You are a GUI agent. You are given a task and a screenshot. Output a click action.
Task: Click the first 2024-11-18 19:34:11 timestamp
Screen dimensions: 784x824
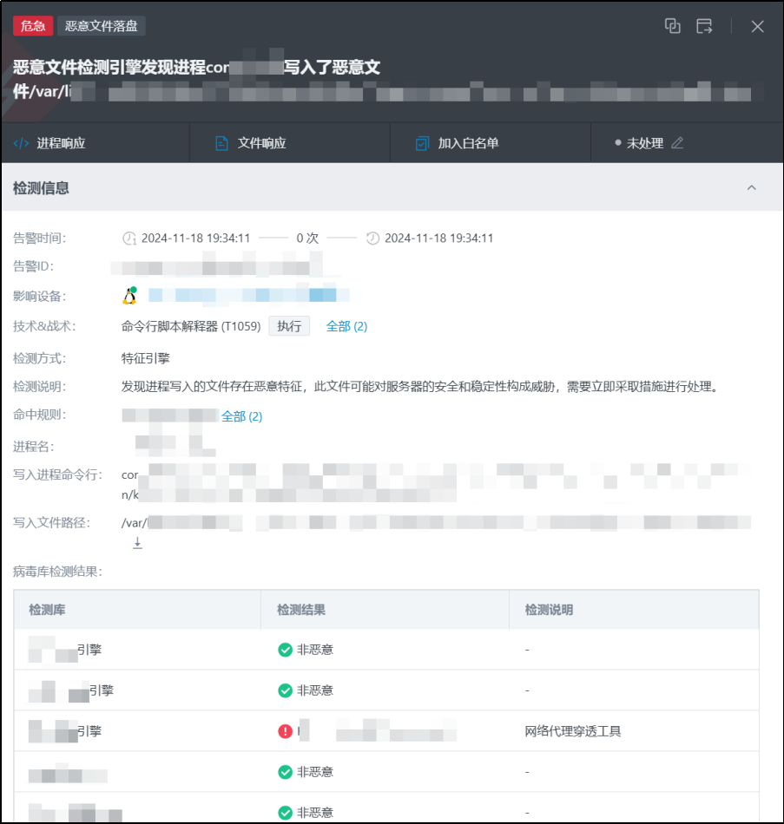[195, 238]
